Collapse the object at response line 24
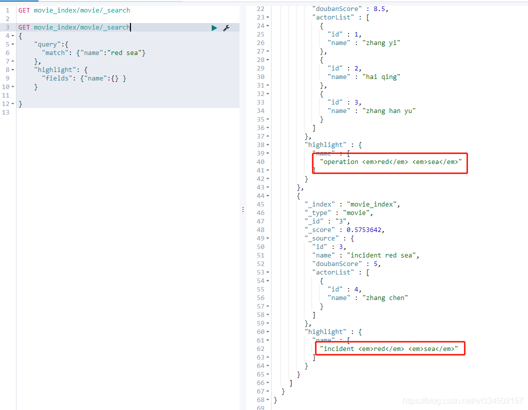The image size is (528, 410). tap(267, 25)
